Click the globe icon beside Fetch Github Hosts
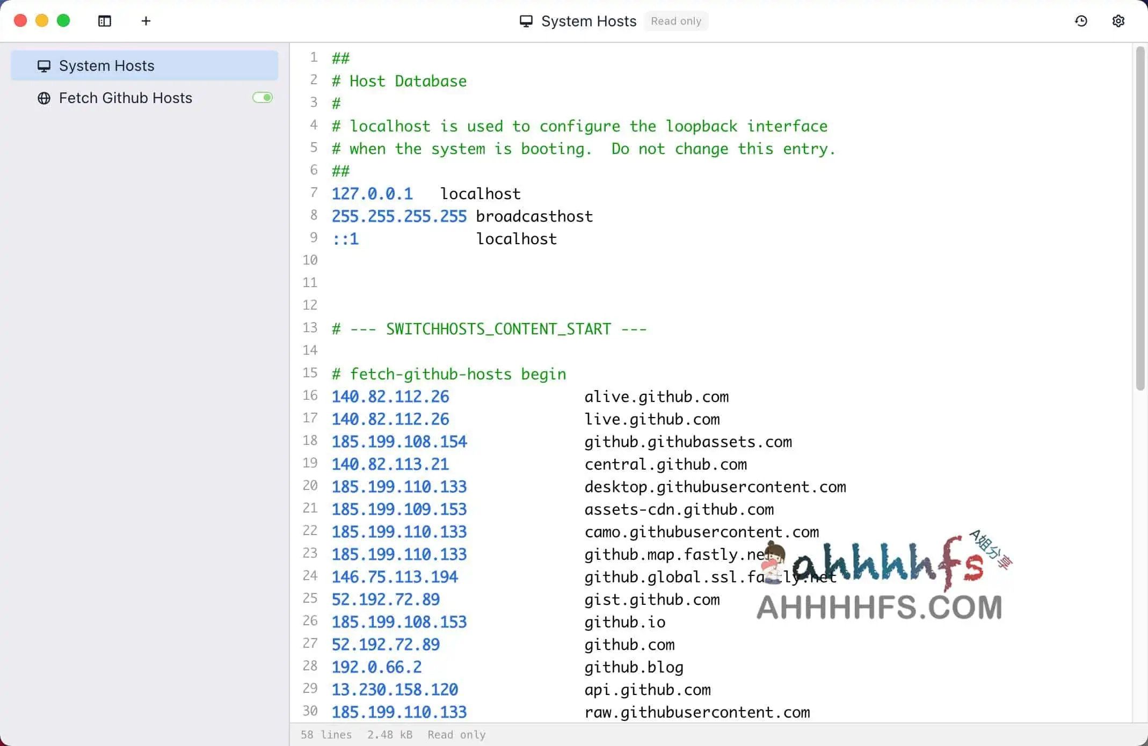Viewport: 1148px width, 746px height. pyautogui.click(x=44, y=98)
